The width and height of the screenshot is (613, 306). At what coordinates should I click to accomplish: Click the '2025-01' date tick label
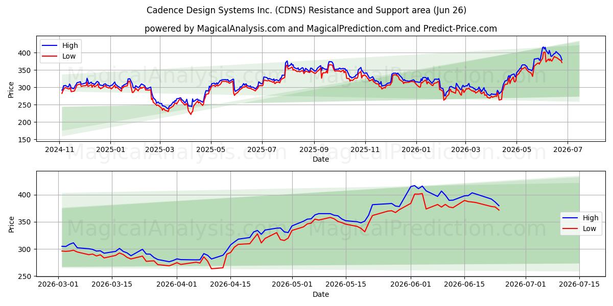pyautogui.click(x=110, y=150)
